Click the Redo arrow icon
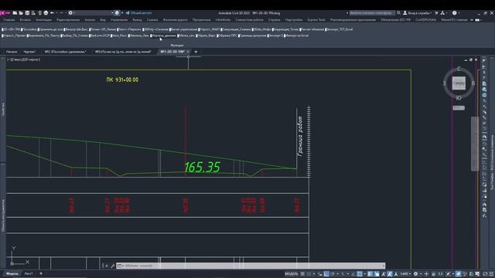 coord(62,13)
